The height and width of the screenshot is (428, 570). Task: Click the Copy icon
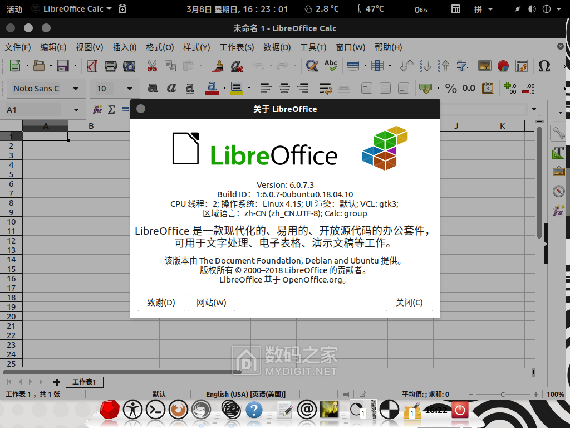click(170, 66)
